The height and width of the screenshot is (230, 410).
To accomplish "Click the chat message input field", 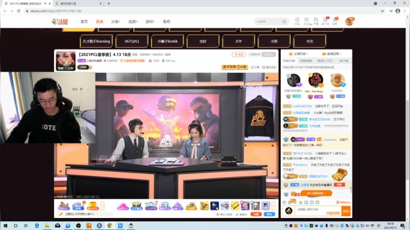I will click(x=318, y=211).
